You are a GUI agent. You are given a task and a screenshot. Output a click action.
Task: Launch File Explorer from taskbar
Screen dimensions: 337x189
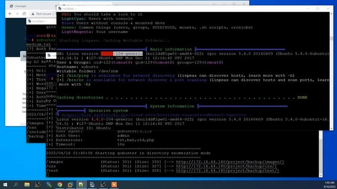click(27, 184)
